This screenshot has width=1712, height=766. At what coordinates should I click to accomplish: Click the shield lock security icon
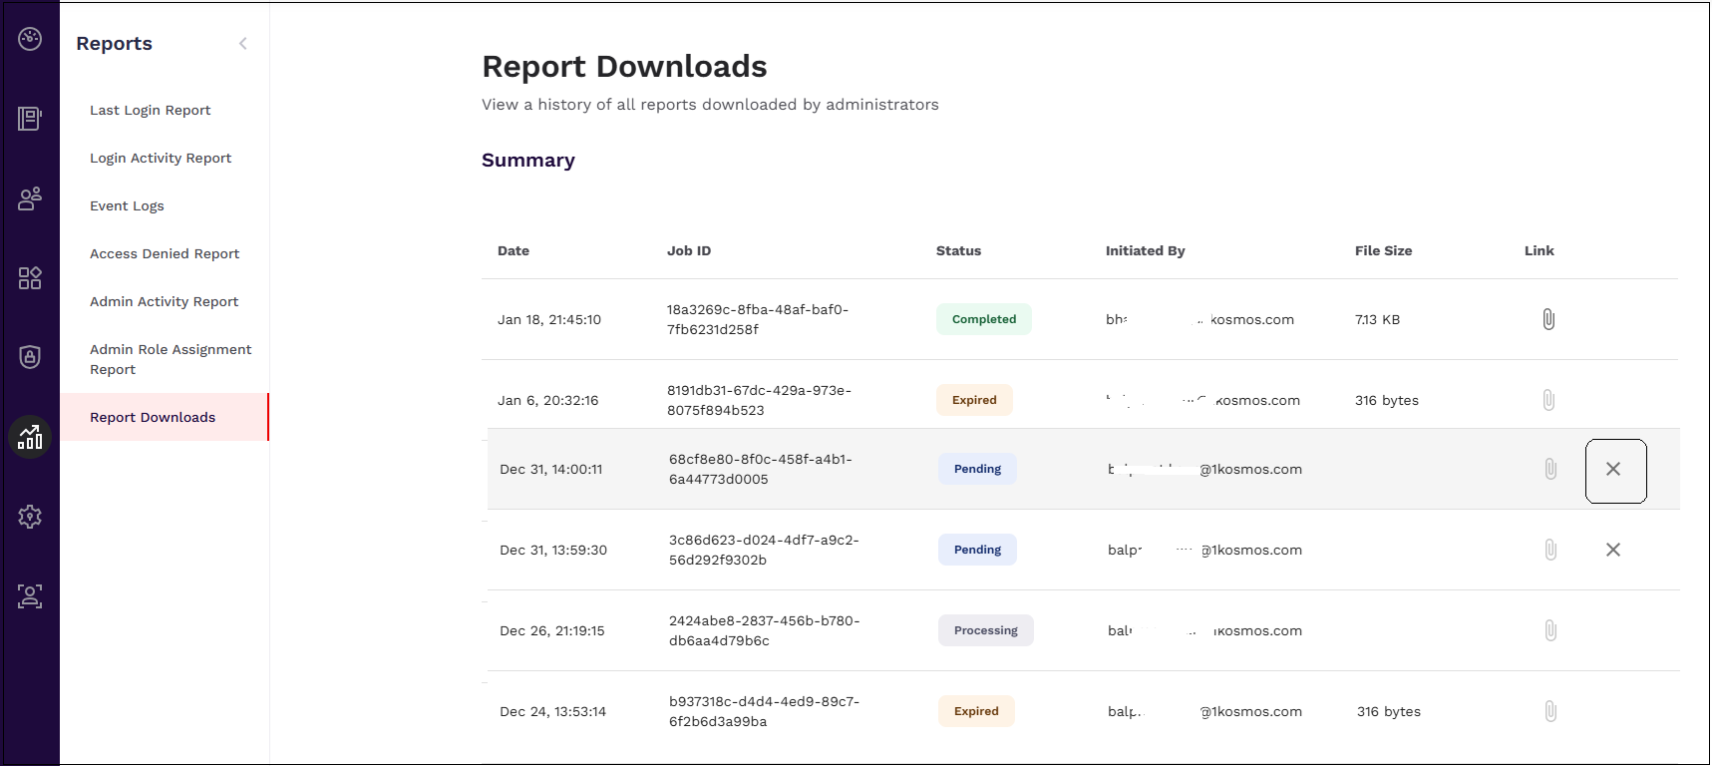pos(30,357)
